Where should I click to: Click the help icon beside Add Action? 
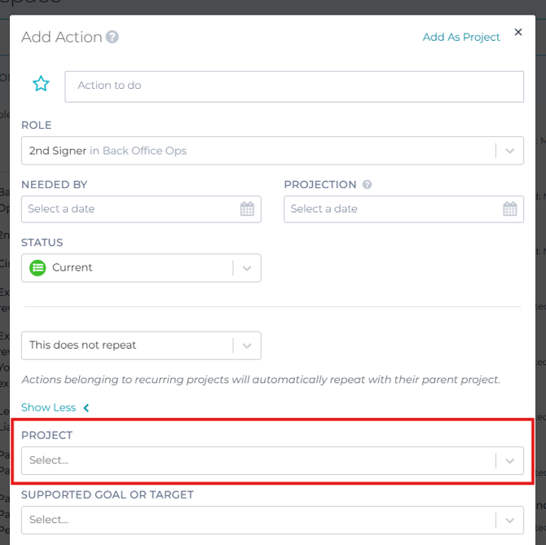pos(112,37)
